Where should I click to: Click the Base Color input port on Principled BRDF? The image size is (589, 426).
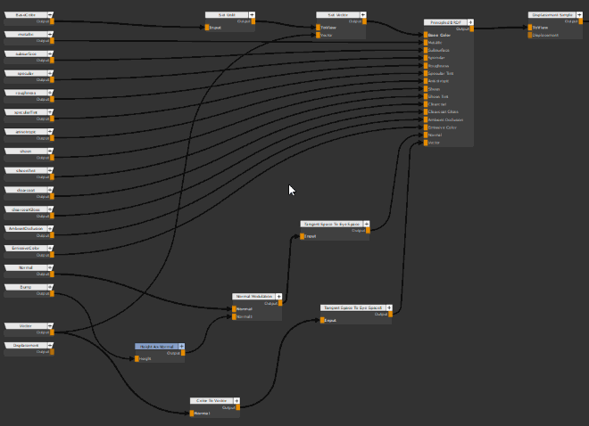426,35
